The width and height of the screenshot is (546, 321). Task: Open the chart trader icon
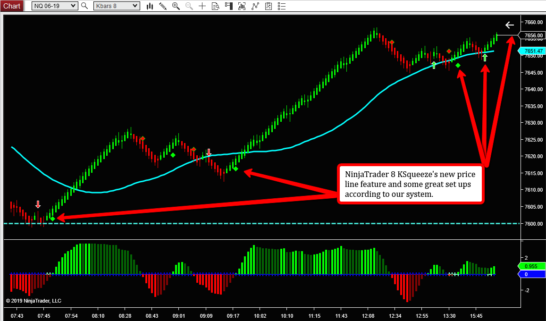point(229,6)
